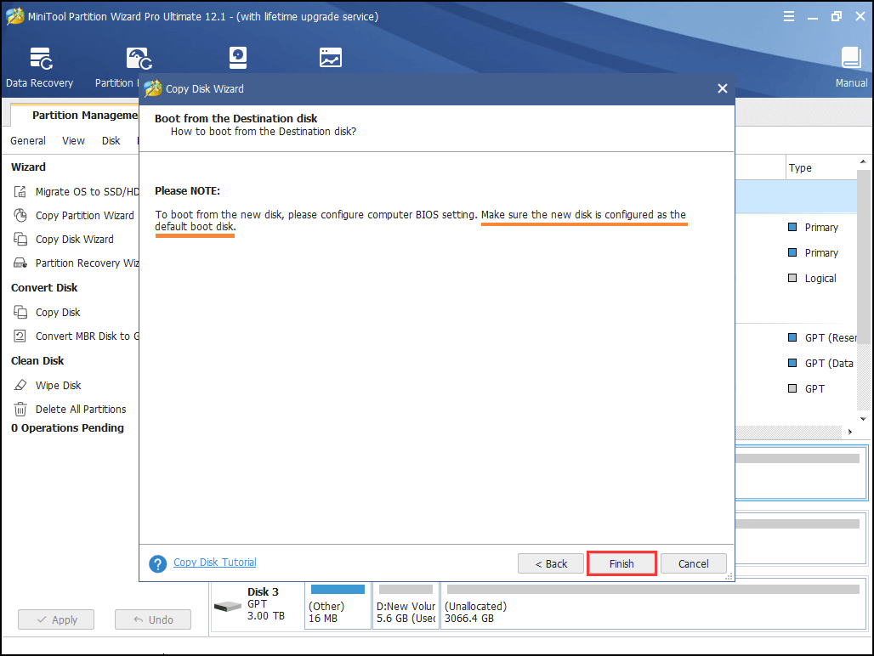Click the Wipe Disk eraser icon

[x=20, y=386]
